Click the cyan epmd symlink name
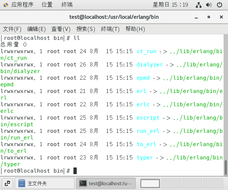228x190 pixels. 143,78
